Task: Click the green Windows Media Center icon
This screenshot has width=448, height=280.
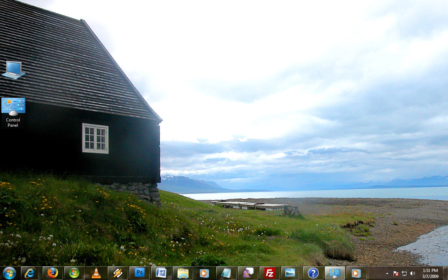Action: tap(74, 273)
